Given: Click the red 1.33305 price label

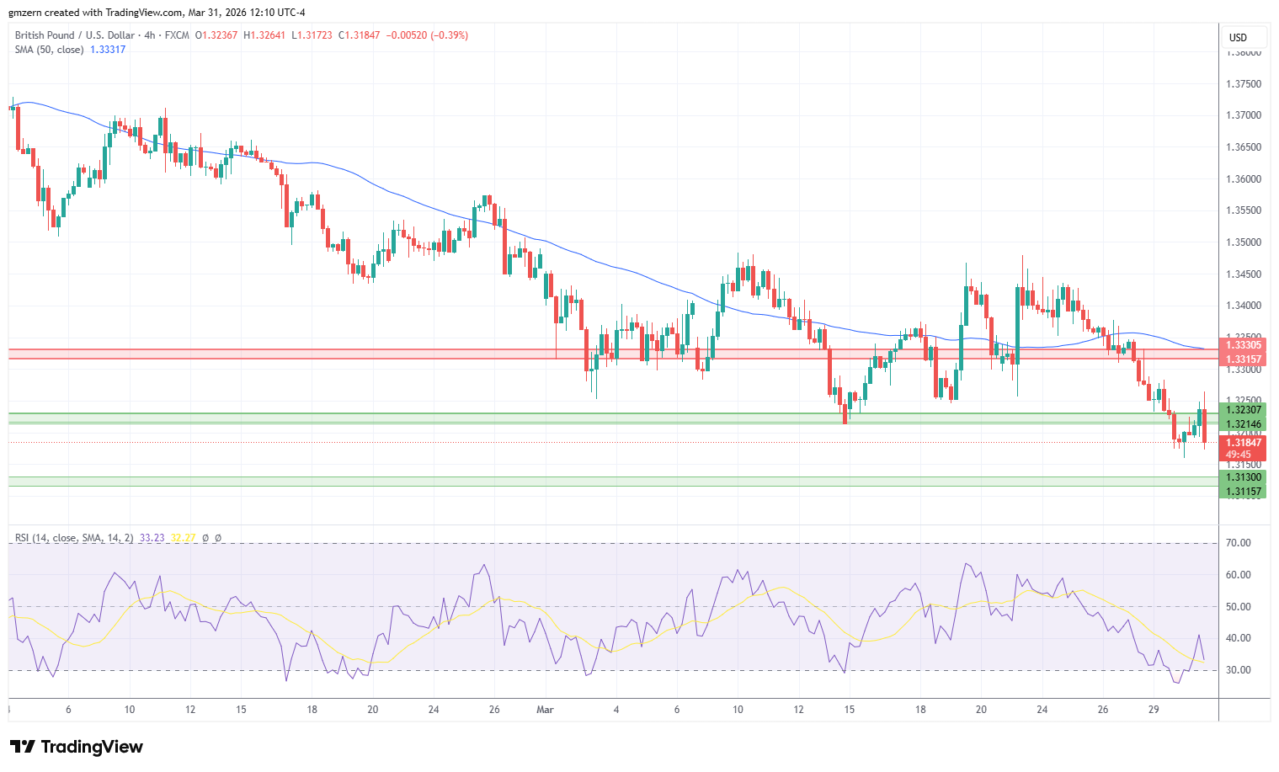Looking at the screenshot, I should (1242, 345).
